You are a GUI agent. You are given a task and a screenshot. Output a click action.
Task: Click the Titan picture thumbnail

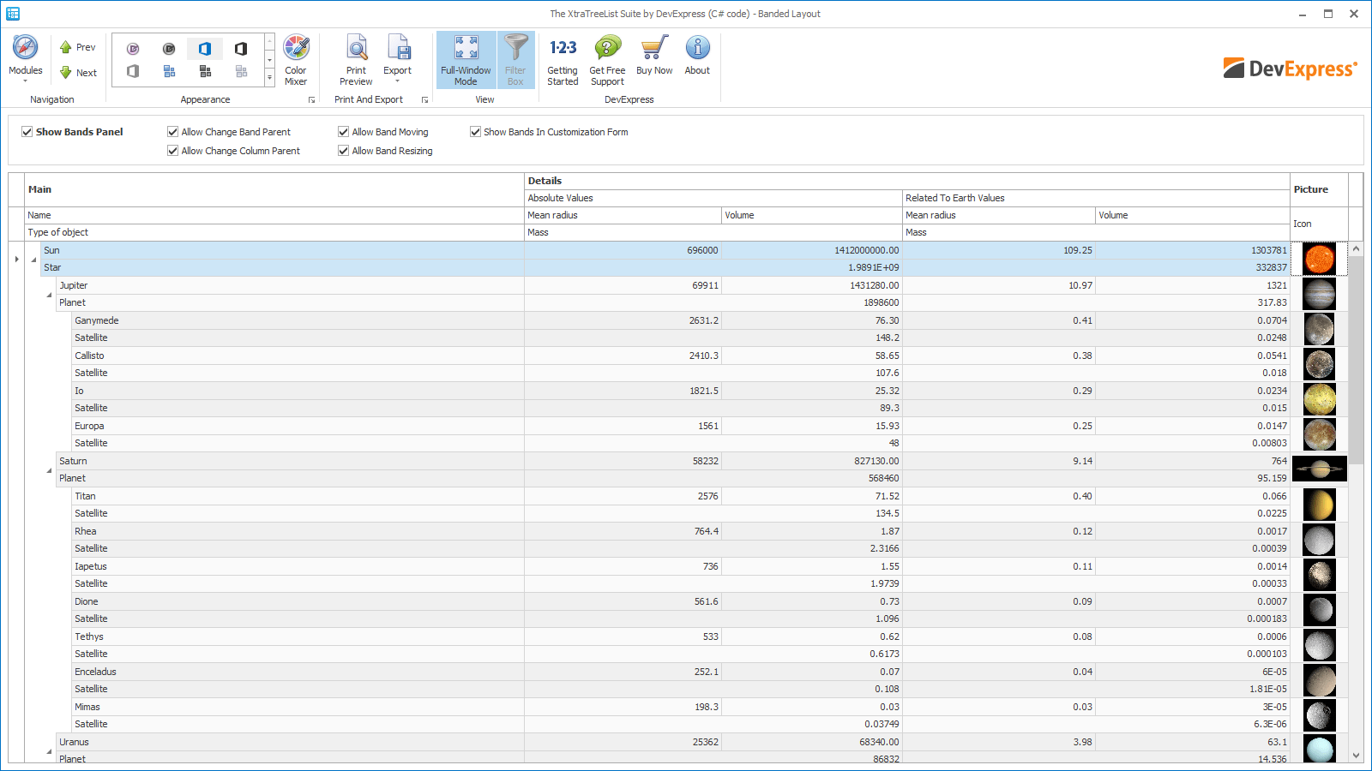pyautogui.click(x=1320, y=505)
